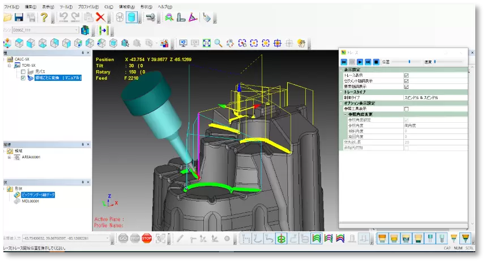Uncheck the トレース表示 checkbox
486x263 pixels.
tap(406, 75)
